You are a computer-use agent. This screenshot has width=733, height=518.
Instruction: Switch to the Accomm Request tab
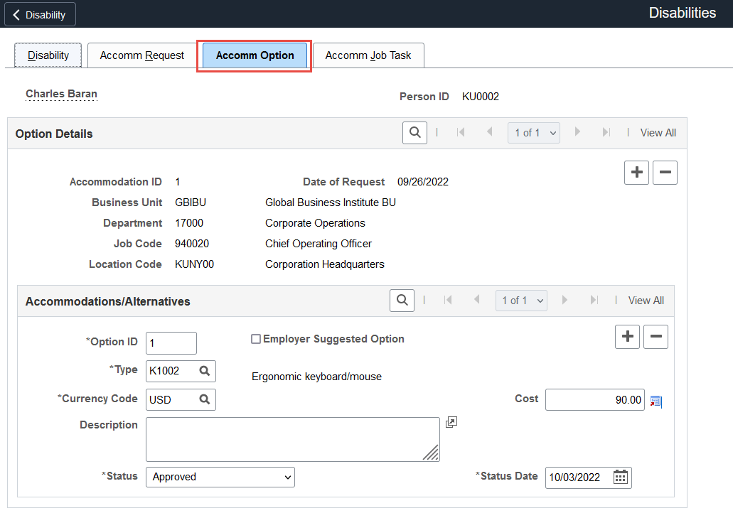tap(141, 55)
